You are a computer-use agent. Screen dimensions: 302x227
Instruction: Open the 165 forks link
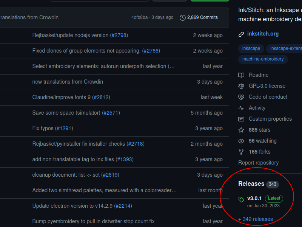tap(259, 152)
